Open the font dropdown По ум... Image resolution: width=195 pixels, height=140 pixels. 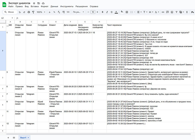click(78, 12)
